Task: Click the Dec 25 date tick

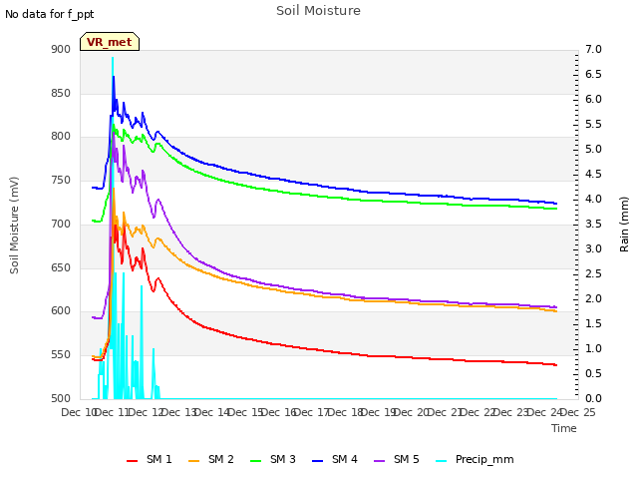Action: tap(578, 412)
